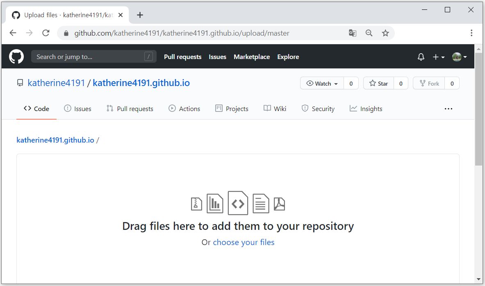Open the notifications bell
This screenshot has width=485, height=286.
(x=421, y=57)
